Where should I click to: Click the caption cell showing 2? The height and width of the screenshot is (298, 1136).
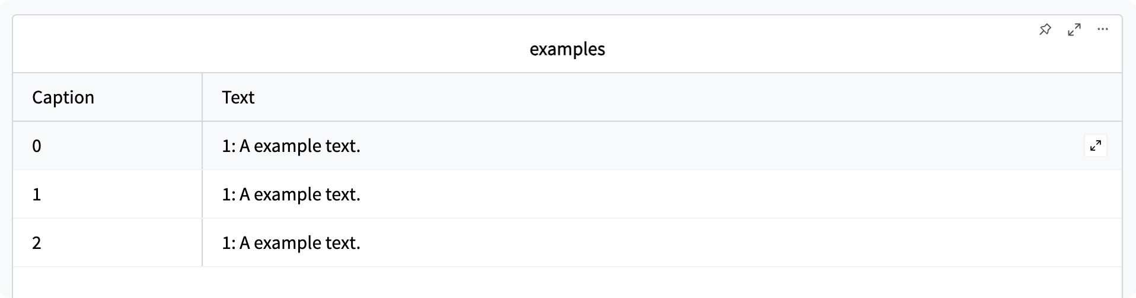pyautogui.click(x=37, y=243)
